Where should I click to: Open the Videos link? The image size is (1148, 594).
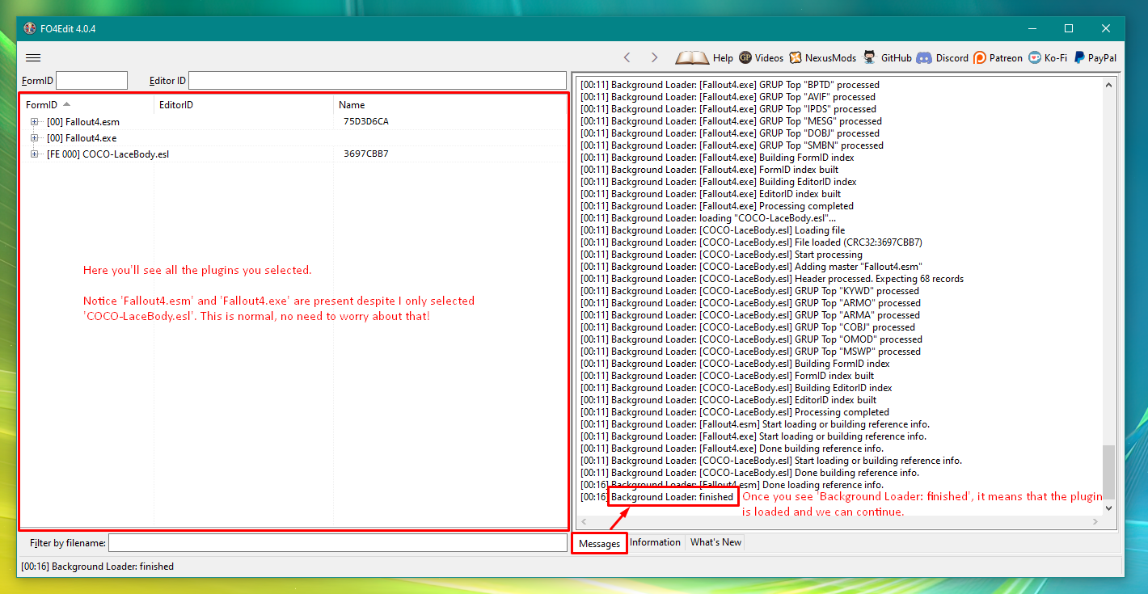click(761, 57)
